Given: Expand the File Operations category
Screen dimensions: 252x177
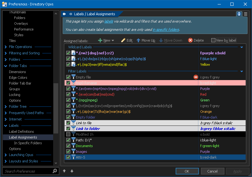Looking at the screenshot, I should click(6, 47).
